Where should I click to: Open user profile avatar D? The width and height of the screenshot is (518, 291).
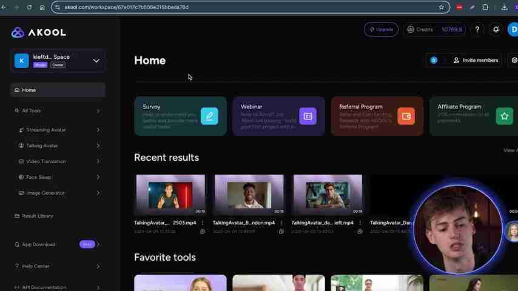tap(513, 29)
